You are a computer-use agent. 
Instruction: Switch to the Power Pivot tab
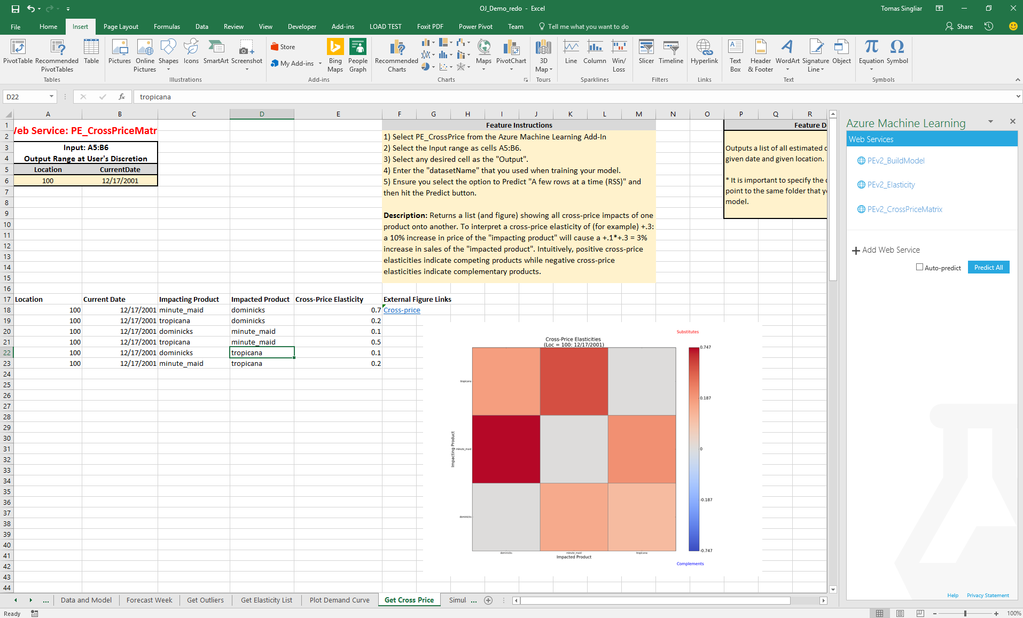tap(475, 27)
